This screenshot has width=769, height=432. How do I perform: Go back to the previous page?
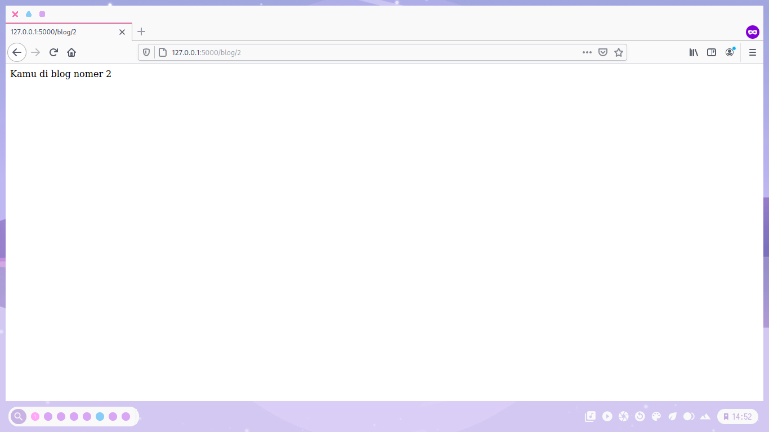[17, 52]
